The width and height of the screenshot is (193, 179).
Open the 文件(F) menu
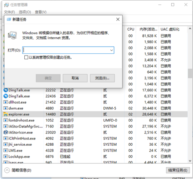pos(9,12)
